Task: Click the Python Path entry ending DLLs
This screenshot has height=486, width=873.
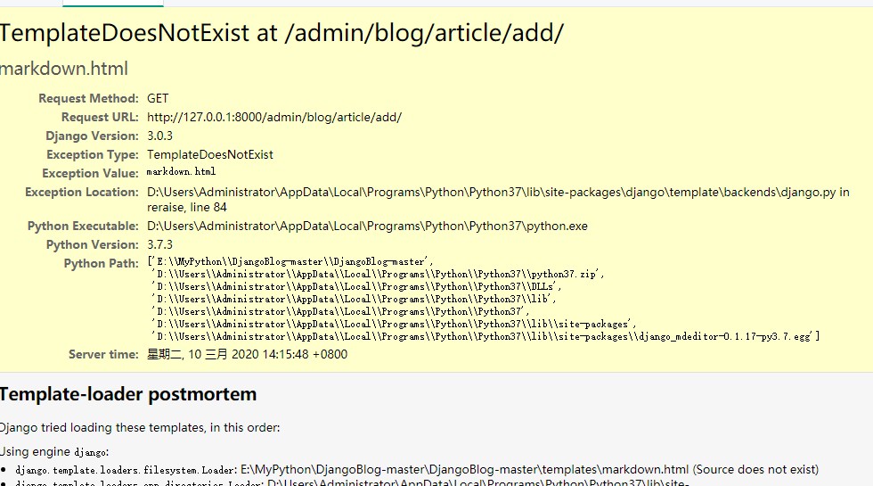Action: [x=356, y=286]
